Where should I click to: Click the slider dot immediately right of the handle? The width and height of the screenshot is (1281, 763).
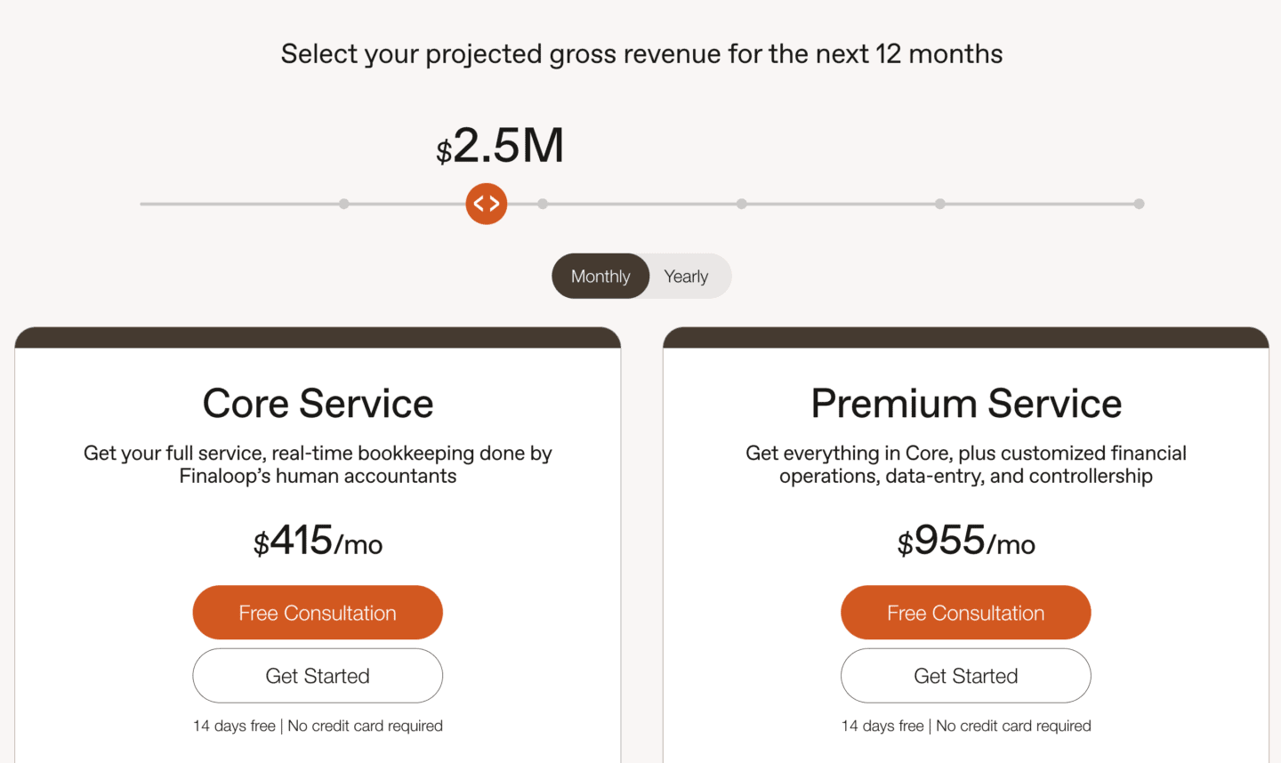tap(543, 204)
